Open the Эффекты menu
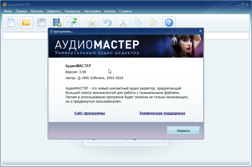The height and width of the screenshot is (167, 252). click(54, 11)
